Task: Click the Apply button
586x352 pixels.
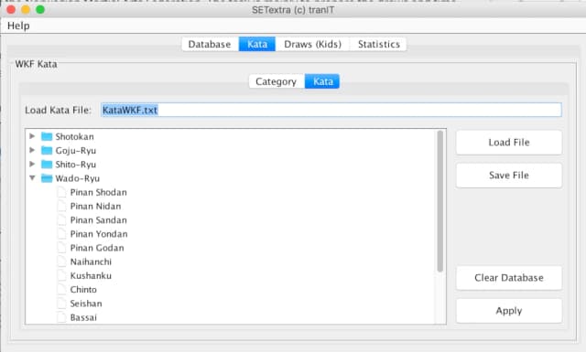Action: click(x=509, y=311)
